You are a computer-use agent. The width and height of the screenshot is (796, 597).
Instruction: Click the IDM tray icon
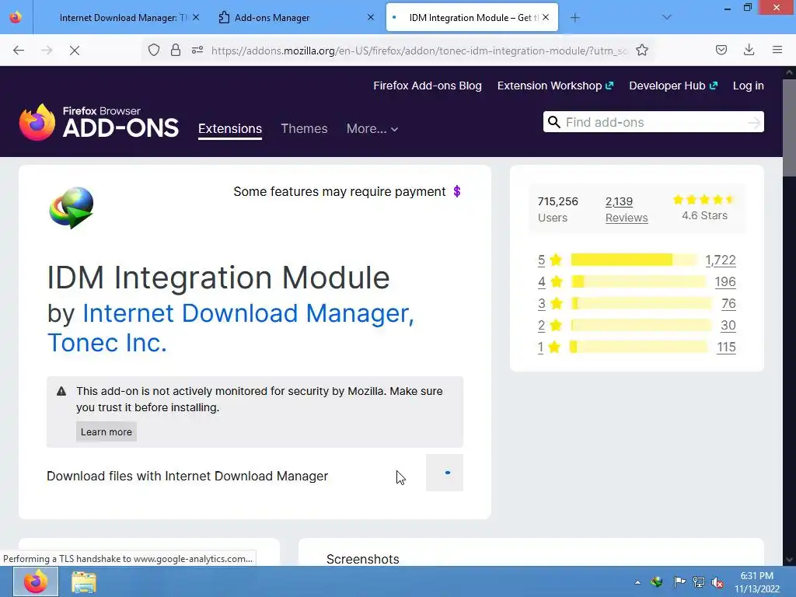pyautogui.click(x=657, y=581)
